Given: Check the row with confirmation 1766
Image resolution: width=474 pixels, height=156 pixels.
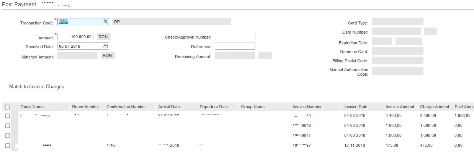Looking at the screenshot, I should click(7, 146).
